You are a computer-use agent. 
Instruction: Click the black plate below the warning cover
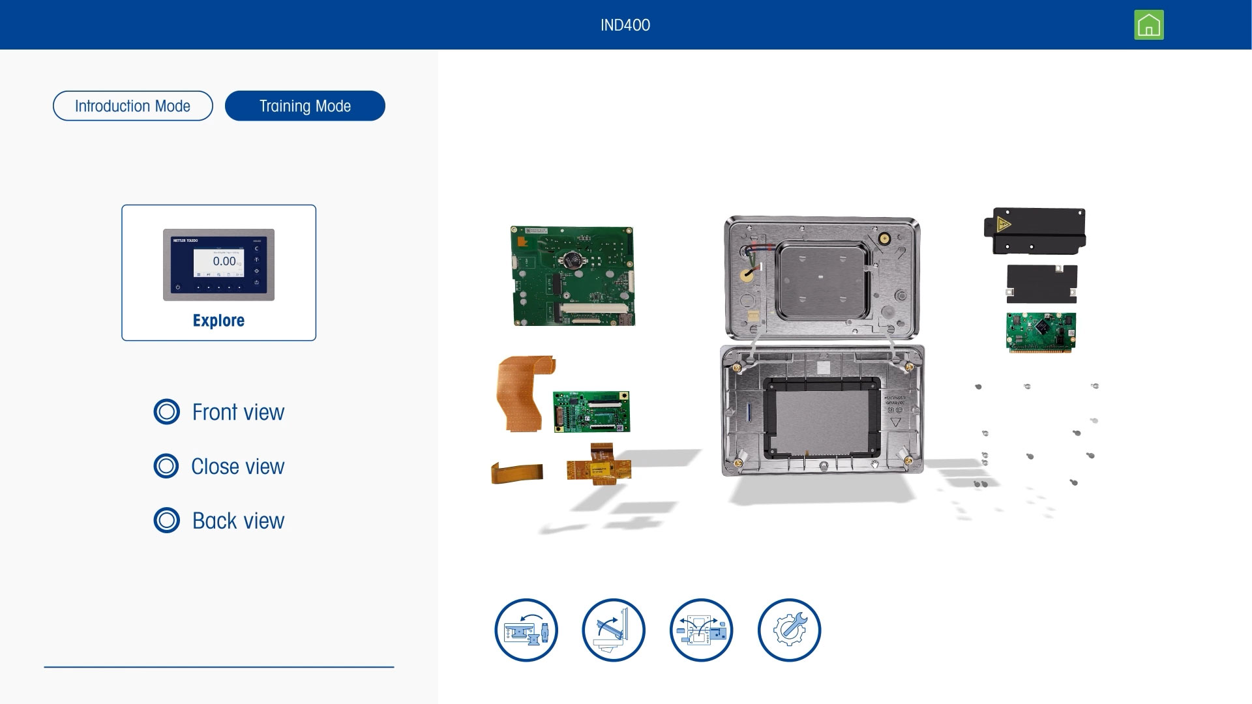click(1041, 283)
